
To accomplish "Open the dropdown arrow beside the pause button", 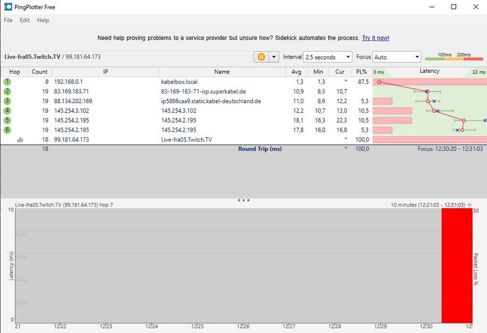I will tap(273, 57).
